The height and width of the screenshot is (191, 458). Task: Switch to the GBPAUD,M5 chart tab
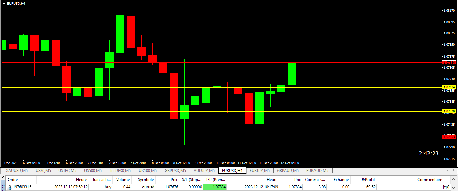288,171
